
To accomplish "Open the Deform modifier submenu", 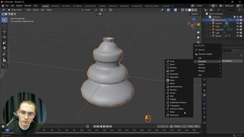I will click(x=207, y=65).
